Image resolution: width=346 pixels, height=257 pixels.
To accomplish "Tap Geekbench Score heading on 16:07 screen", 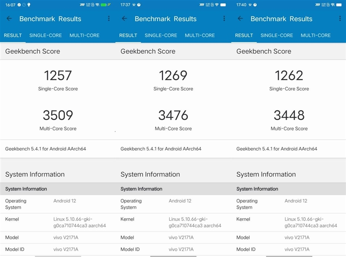I will 33,51.
